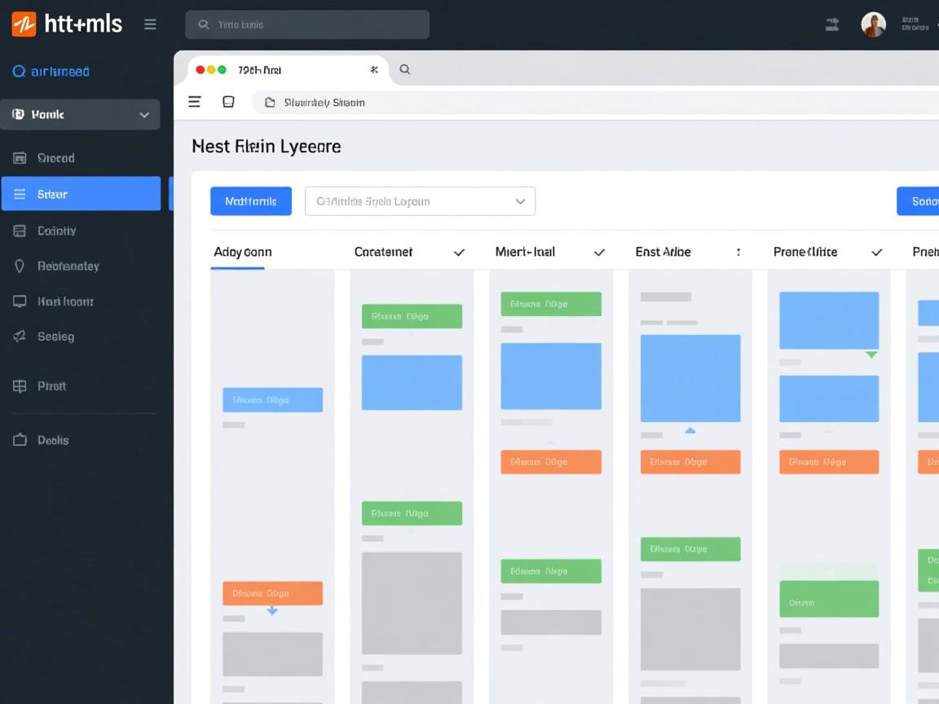The image size is (939, 704).
Task: Select the Adoy conn tab
Action: 243,253
